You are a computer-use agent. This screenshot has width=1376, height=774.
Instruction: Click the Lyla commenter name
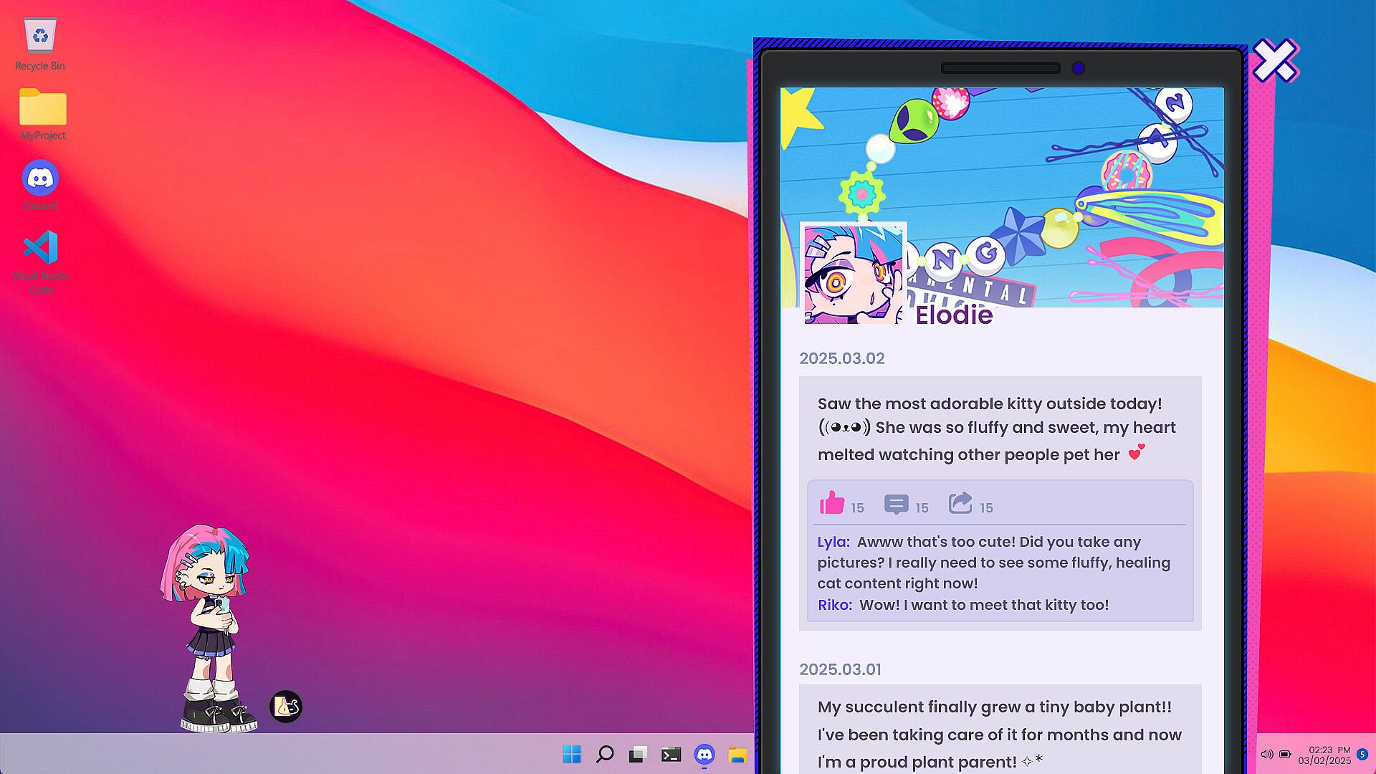tap(833, 543)
